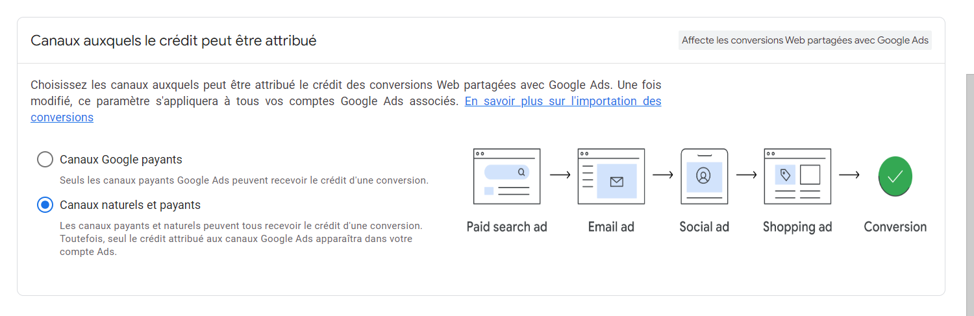Click the Affecte les conversions Web partagées badge
The width and height of the screenshot is (974, 316).
tap(805, 40)
